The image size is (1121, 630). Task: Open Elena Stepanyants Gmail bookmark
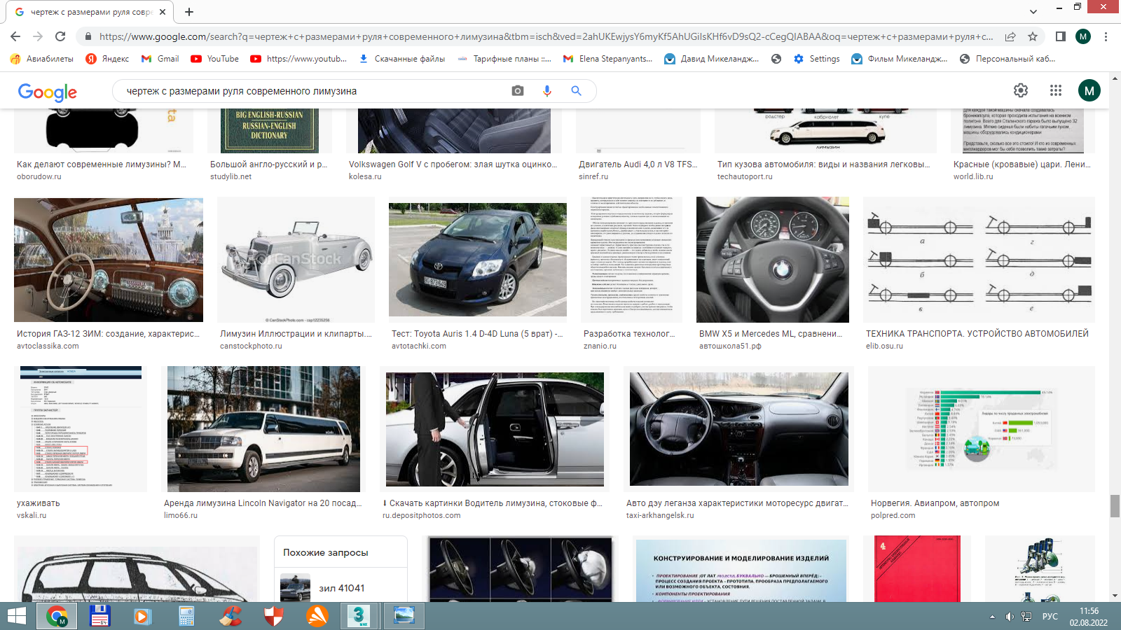607,59
